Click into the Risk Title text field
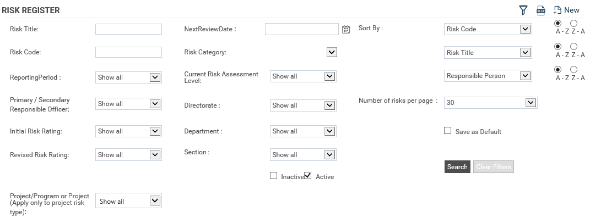Viewport: 590px width, 223px height. pyautogui.click(x=128, y=29)
